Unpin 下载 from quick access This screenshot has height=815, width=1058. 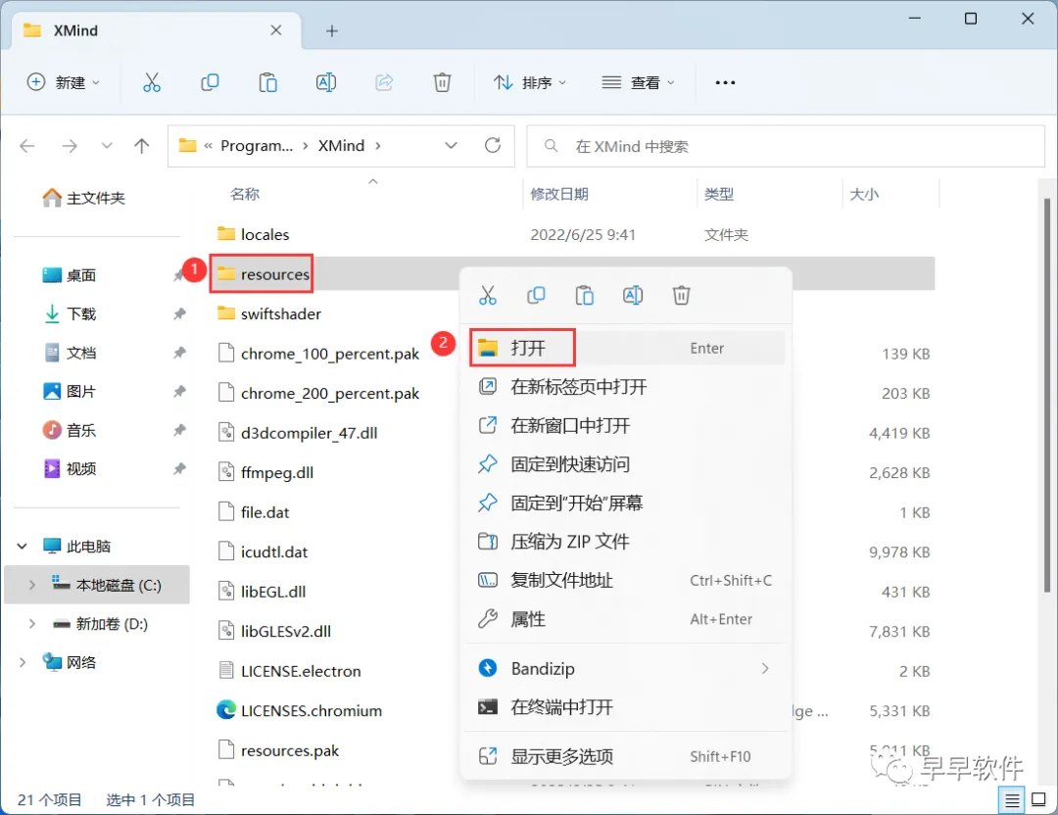tap(179, 313)
